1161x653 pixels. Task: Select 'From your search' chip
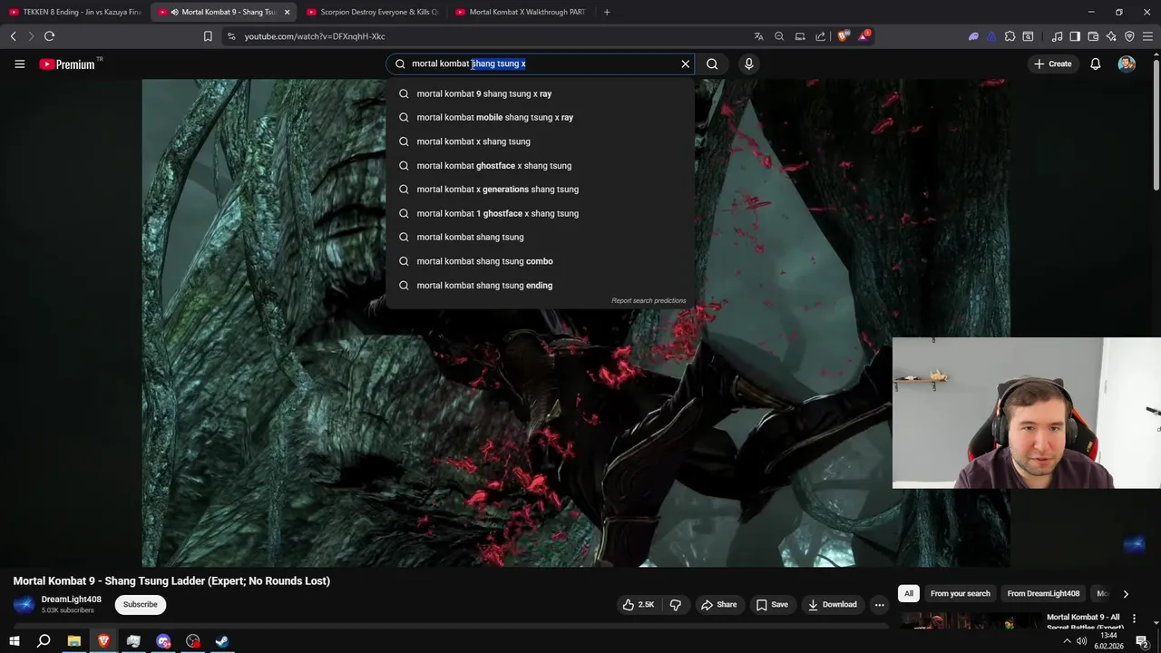(x=961, y=593)
